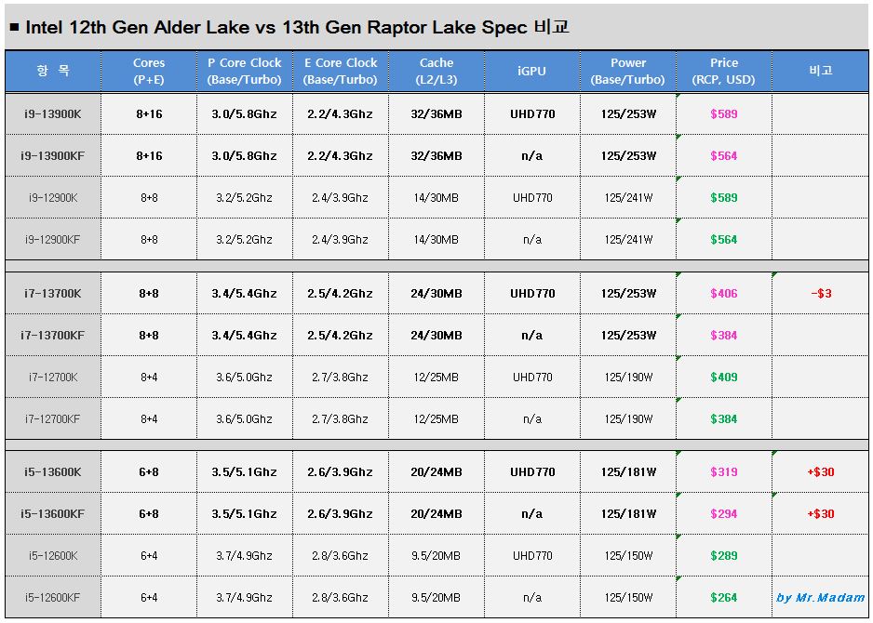Screen dimensions: 873x623
Task: Select the 125/190W power cell of i7-12700K
Action: pyautogui.click(x=628, y=377)
